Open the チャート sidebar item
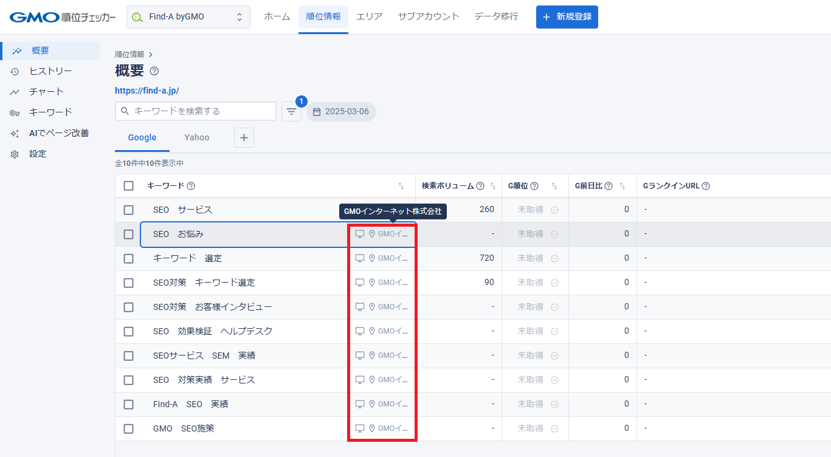The image size is (831, 457). tap(46, 92)
